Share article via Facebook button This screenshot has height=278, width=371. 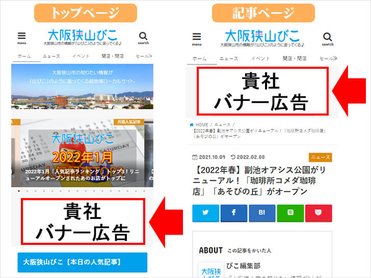click(x=234, y=213)
